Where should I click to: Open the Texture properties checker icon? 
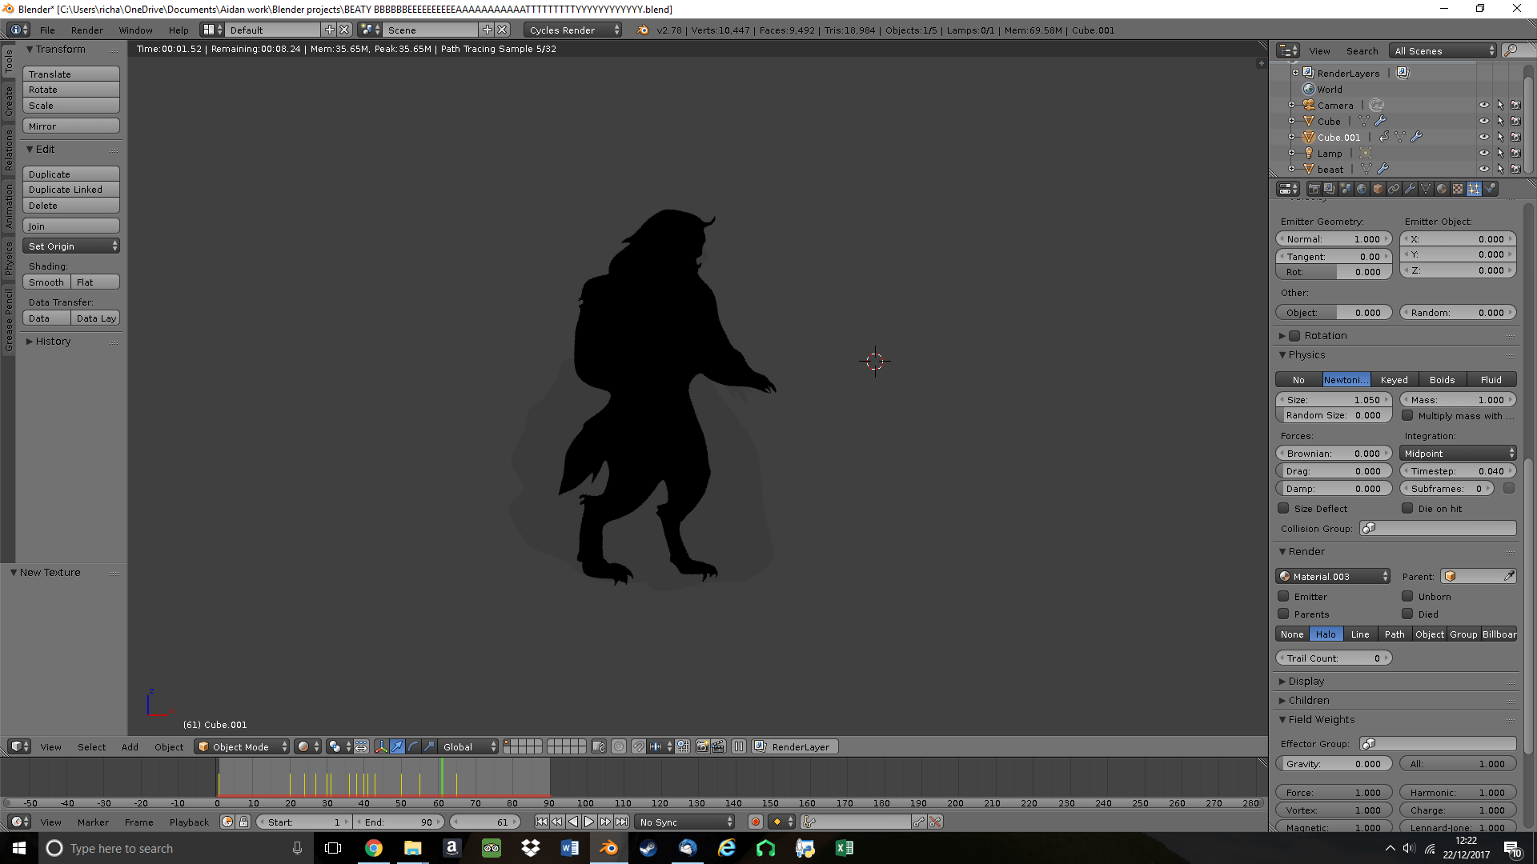tap(1457, 189)
